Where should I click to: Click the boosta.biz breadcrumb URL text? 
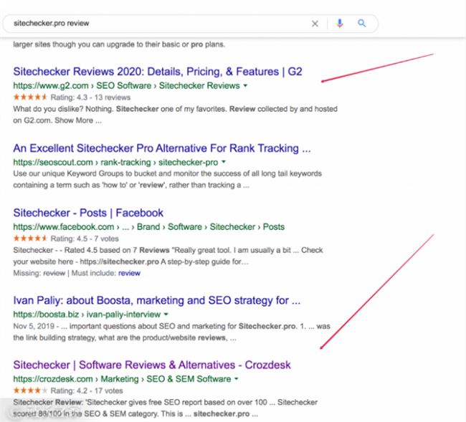click(87, 315)
